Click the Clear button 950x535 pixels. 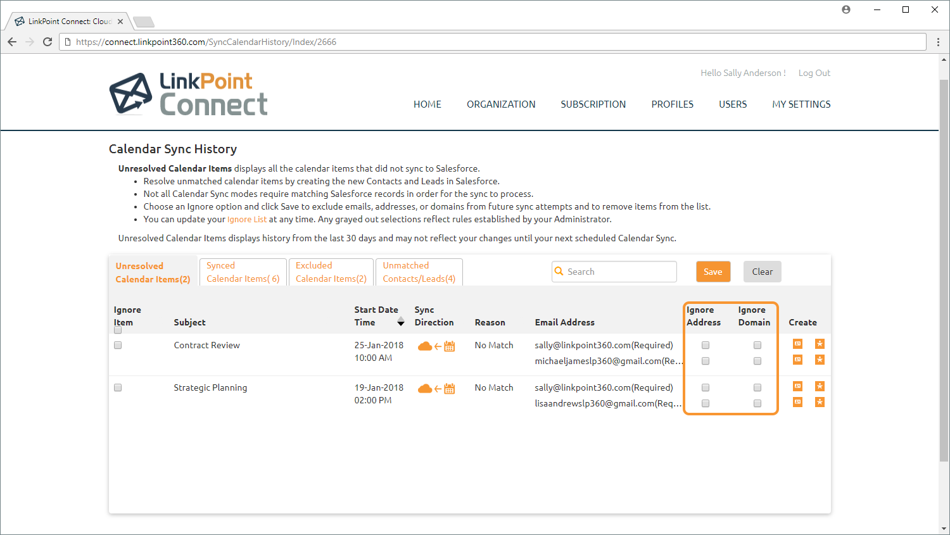pos(763,272)
